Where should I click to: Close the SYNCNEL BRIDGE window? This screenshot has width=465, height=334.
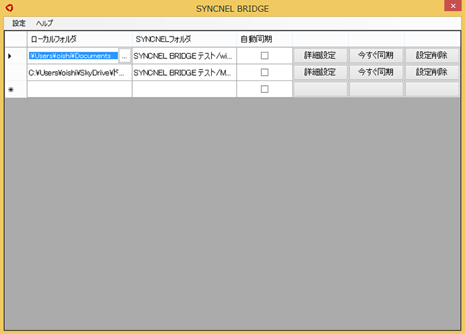tap(453, 6)
